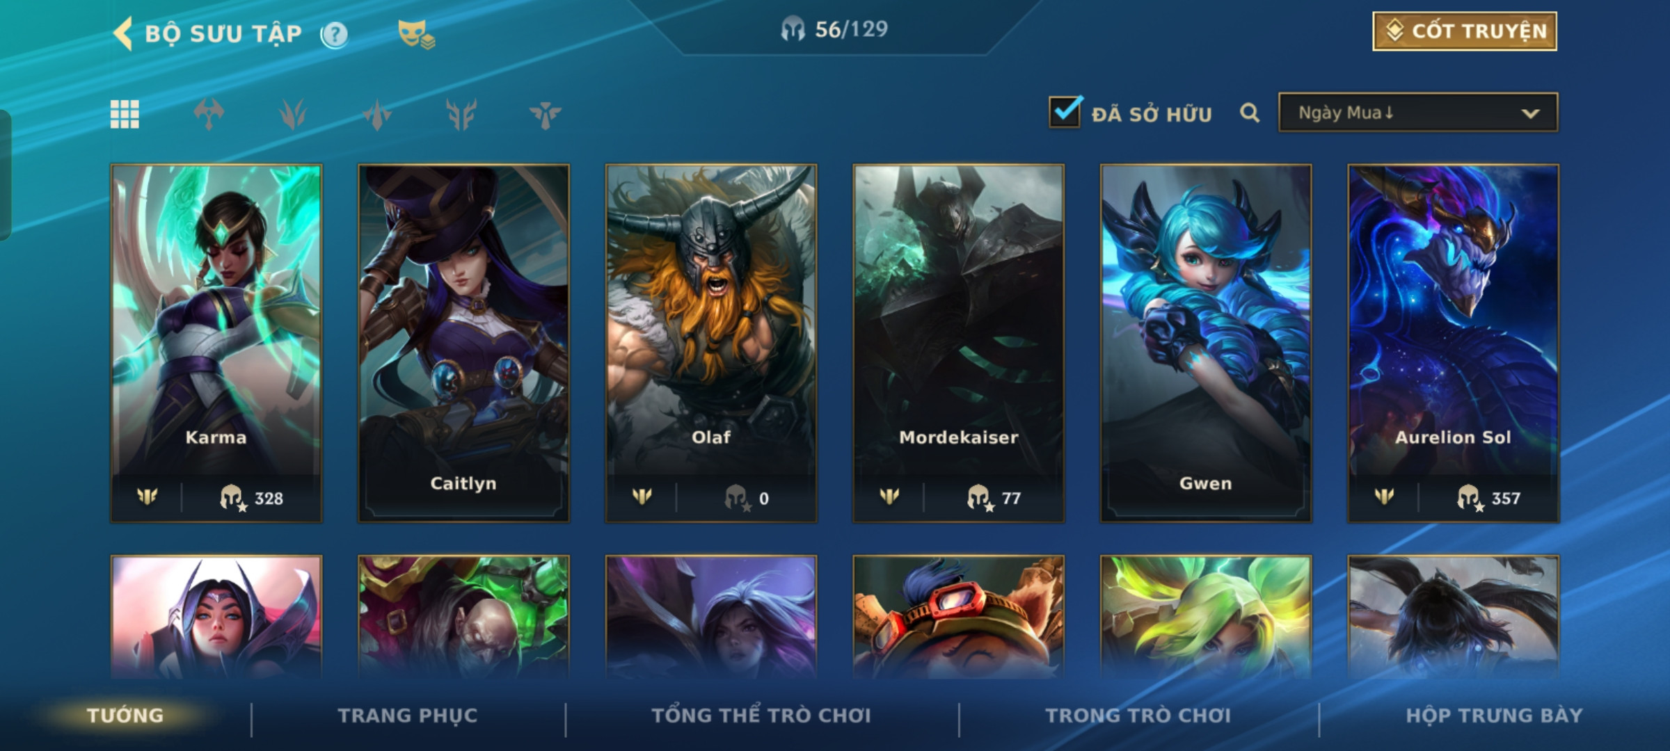Click the gold mask and coins icon
Viewport: 1670px width, 751px height.
(416, 34)
